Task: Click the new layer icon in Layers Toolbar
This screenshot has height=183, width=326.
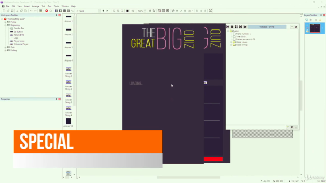Action: click(x=307, y=20)
